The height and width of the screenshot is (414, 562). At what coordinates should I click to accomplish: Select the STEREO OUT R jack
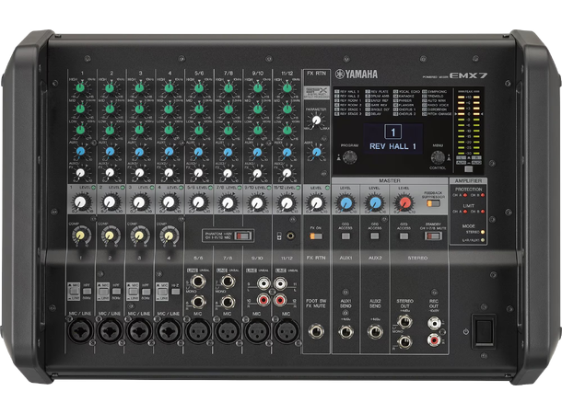pyautogui.click(x=404, y=342)
